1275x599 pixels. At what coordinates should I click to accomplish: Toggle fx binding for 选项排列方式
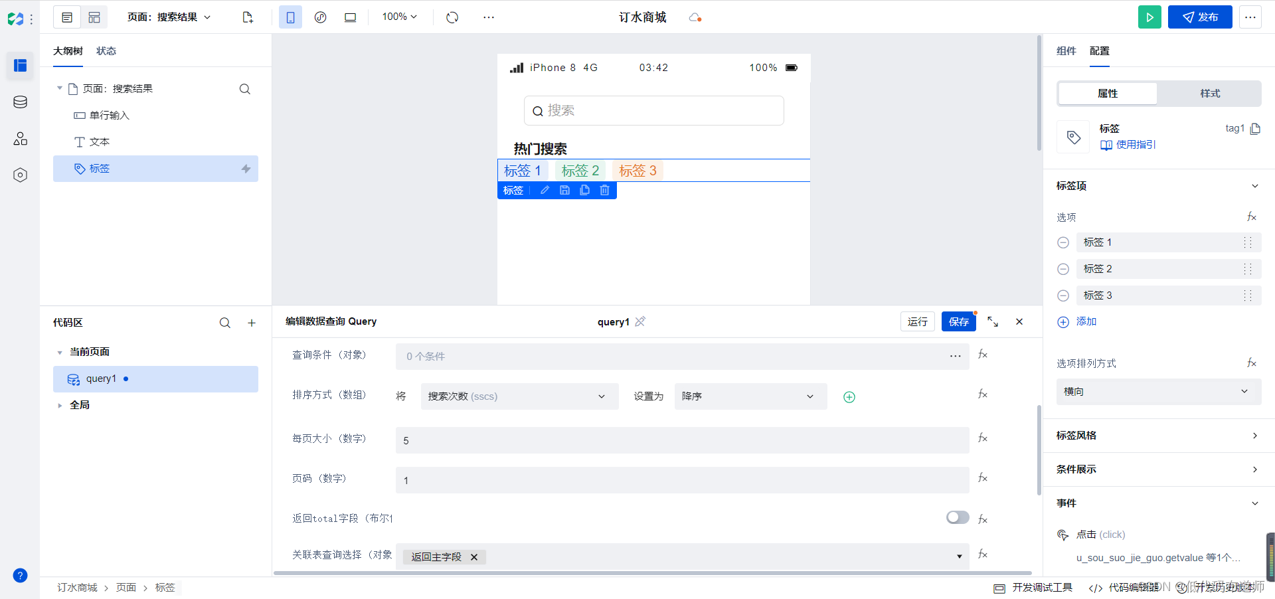(1252, 363)
